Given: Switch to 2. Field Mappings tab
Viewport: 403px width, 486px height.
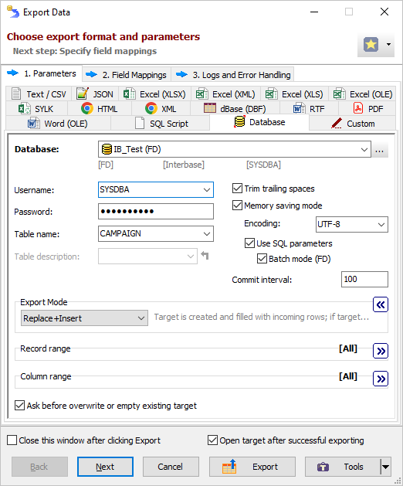Looking at the screenshot, I should 127,75.
